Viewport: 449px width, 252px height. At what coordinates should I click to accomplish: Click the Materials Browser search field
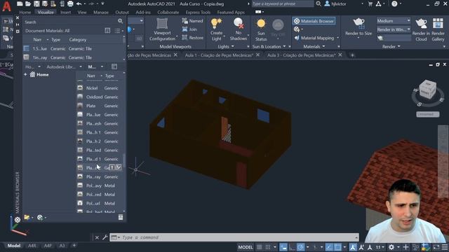coord(70,22)
